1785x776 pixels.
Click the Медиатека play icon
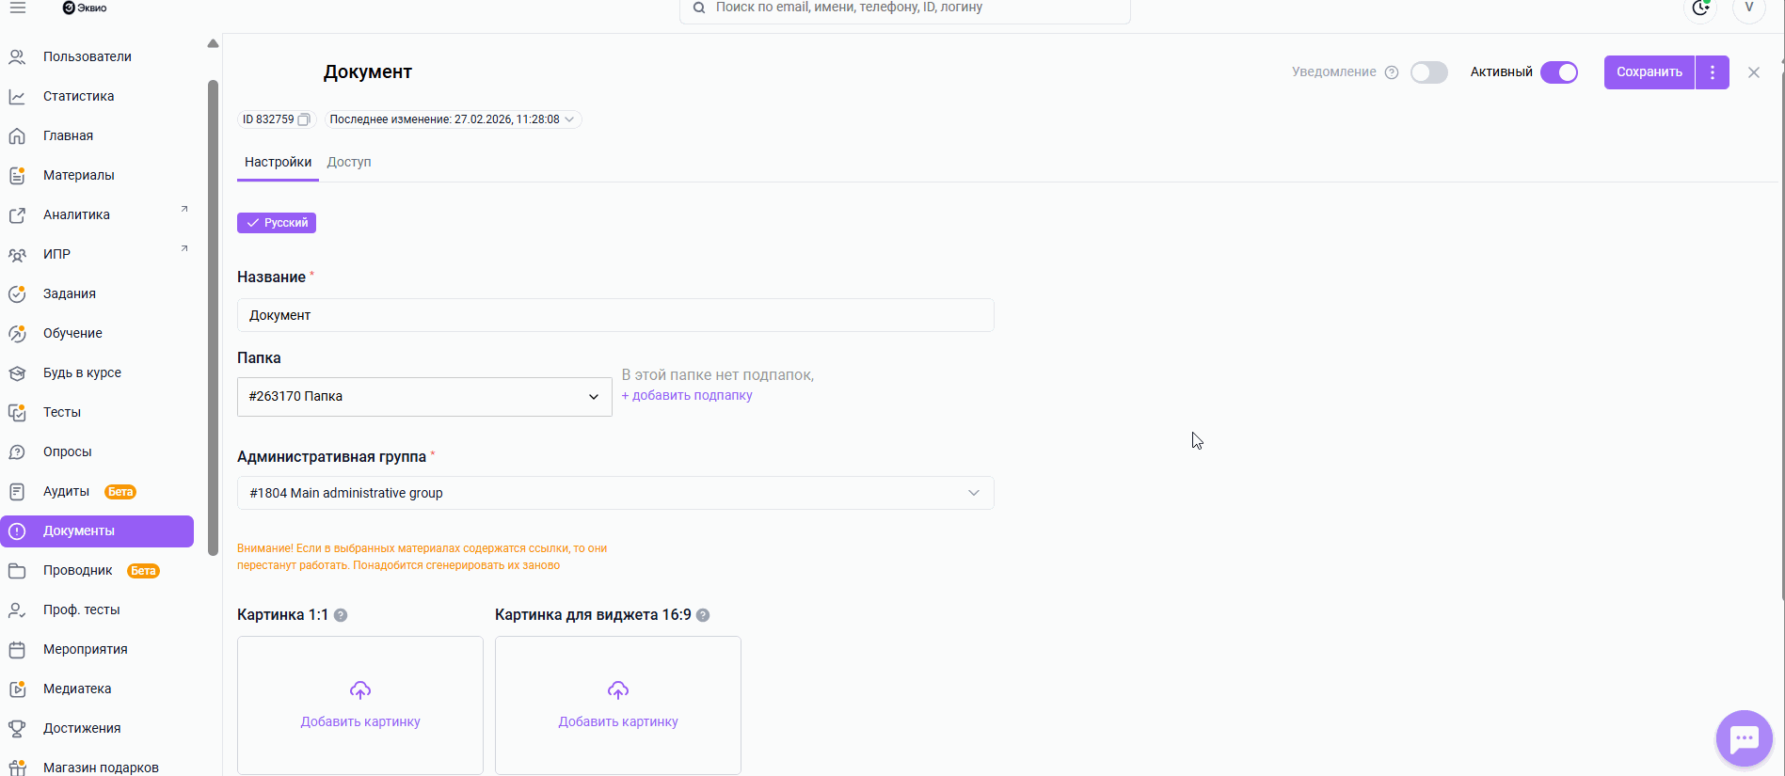click(x=17, y=689)
